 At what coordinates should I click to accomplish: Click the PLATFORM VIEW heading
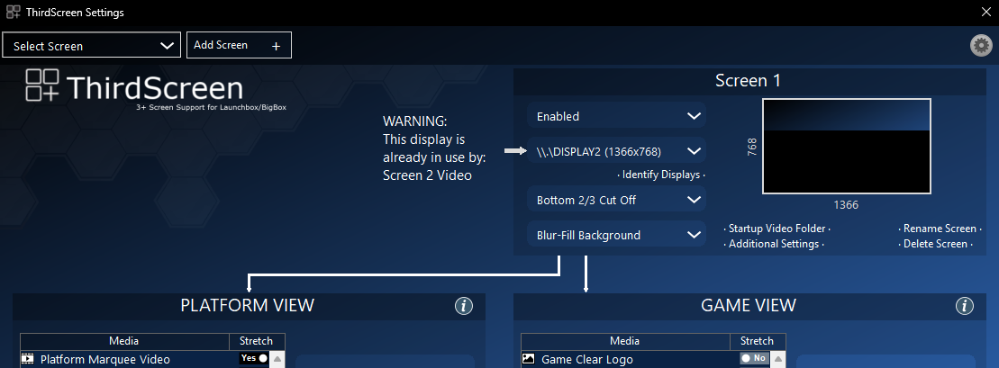(247, 305)
